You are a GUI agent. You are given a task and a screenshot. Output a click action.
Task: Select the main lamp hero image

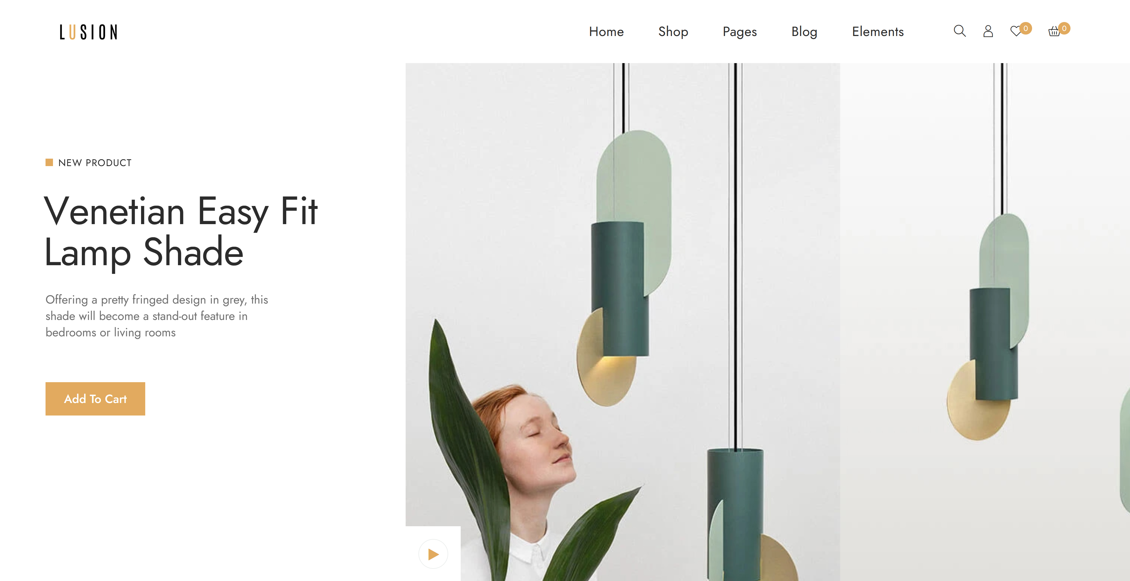[x=623, y=322]
